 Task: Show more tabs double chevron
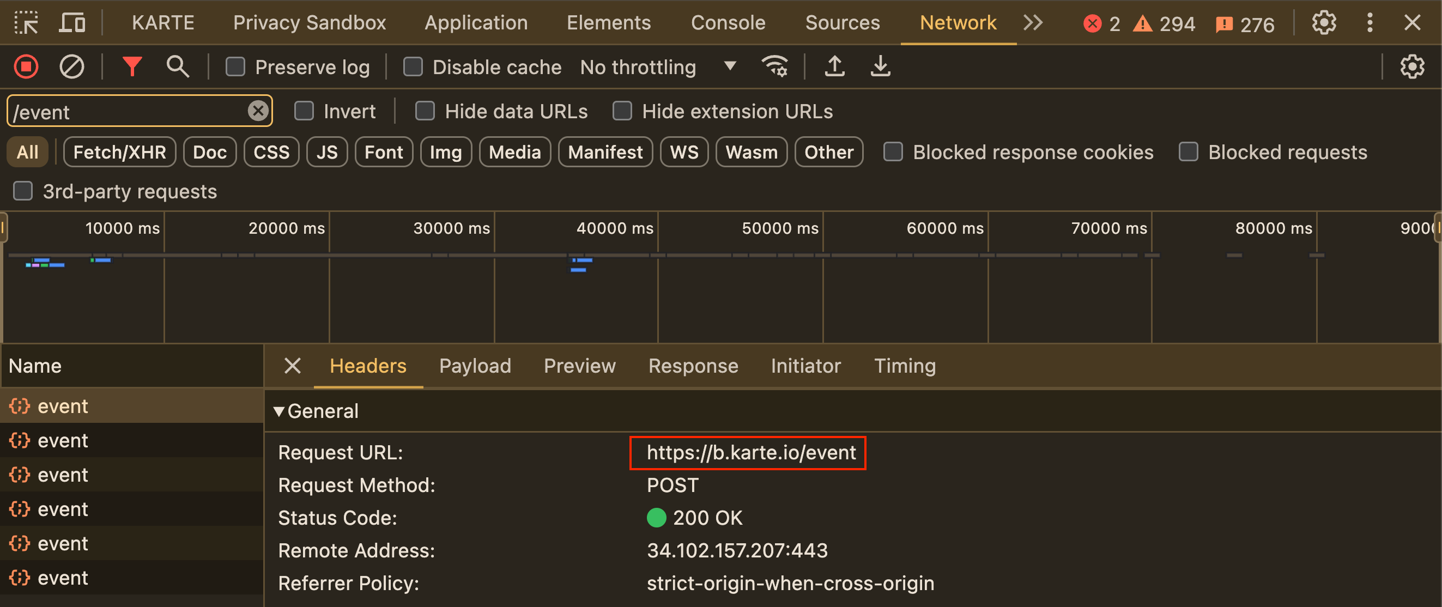1033,23
